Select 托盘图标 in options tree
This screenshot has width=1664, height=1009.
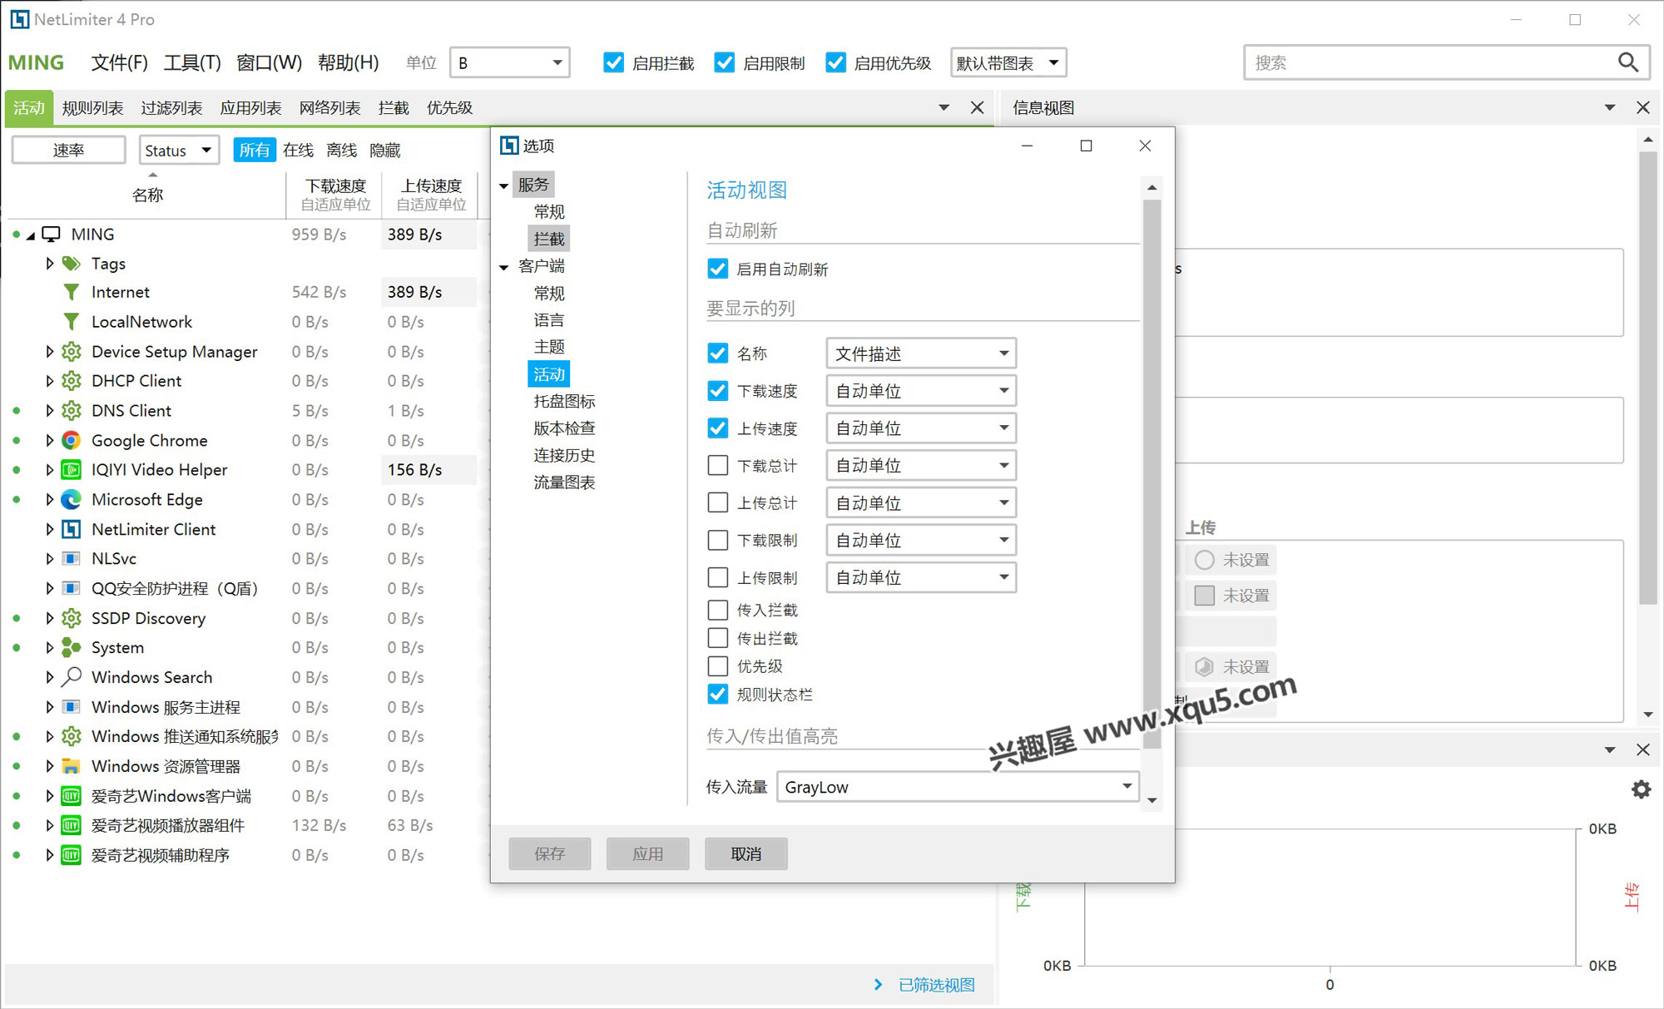click(564, 401)
